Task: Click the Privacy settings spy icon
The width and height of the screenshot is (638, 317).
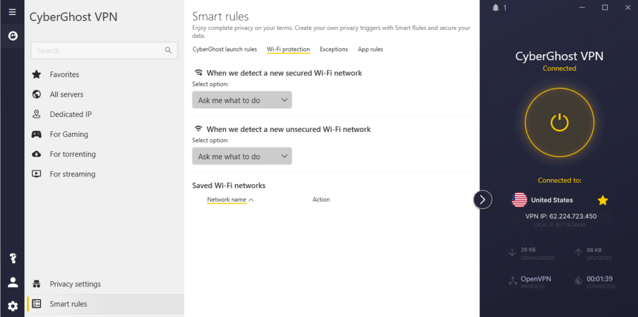Action: pos(37,283)
